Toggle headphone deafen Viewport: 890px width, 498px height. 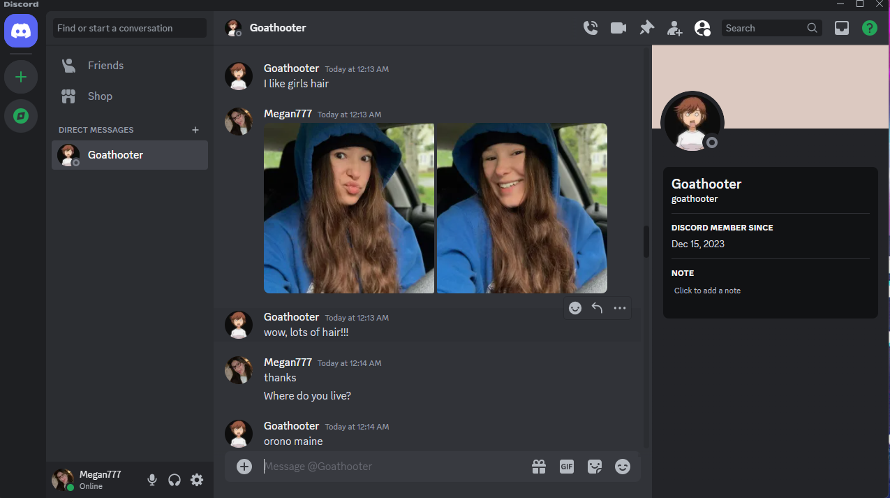coord(175,480)
